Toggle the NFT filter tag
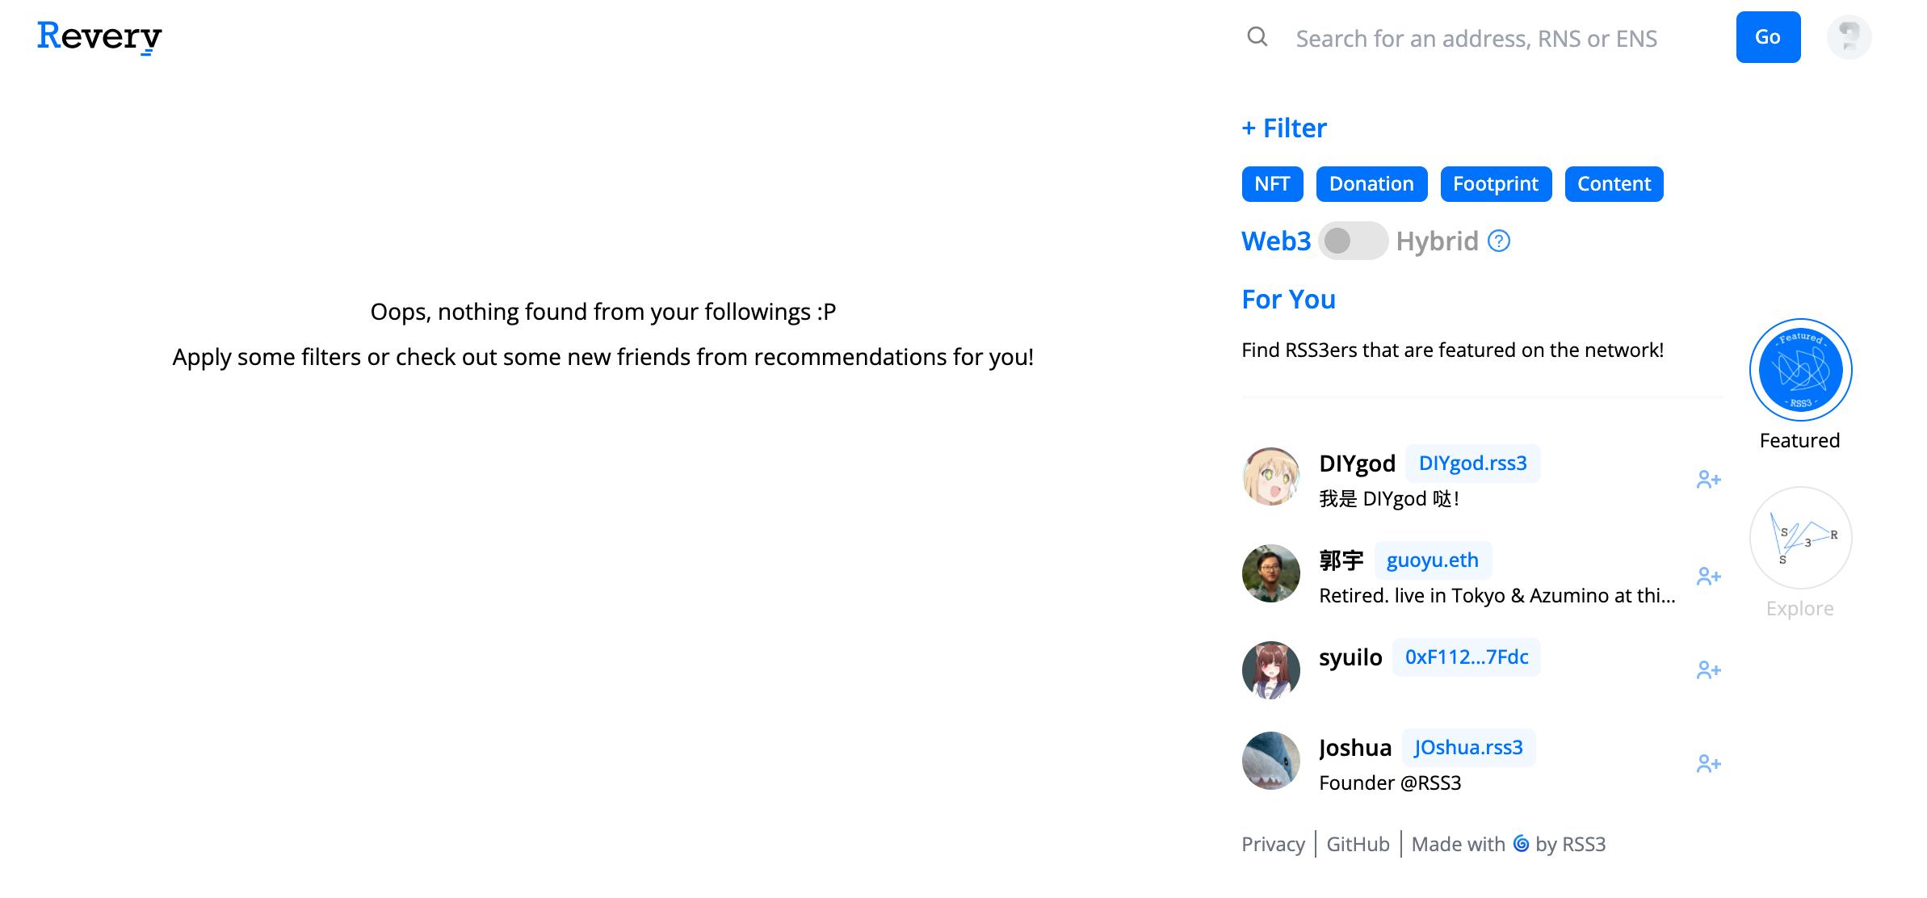Image resolution: width=1927 pixels, height=898 pixels. pos(1272,184)
